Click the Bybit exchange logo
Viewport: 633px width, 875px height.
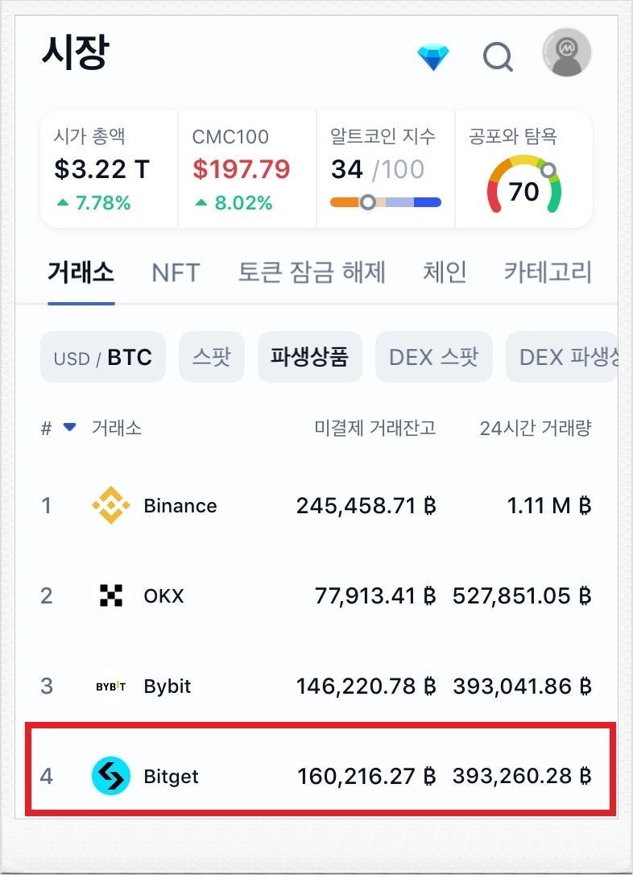[113, 686]
